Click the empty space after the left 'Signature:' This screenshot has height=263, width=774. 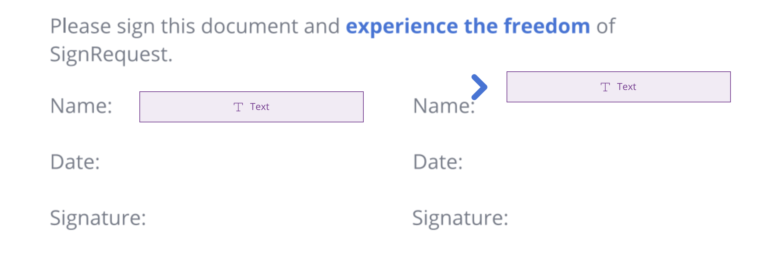click(255, 218)
